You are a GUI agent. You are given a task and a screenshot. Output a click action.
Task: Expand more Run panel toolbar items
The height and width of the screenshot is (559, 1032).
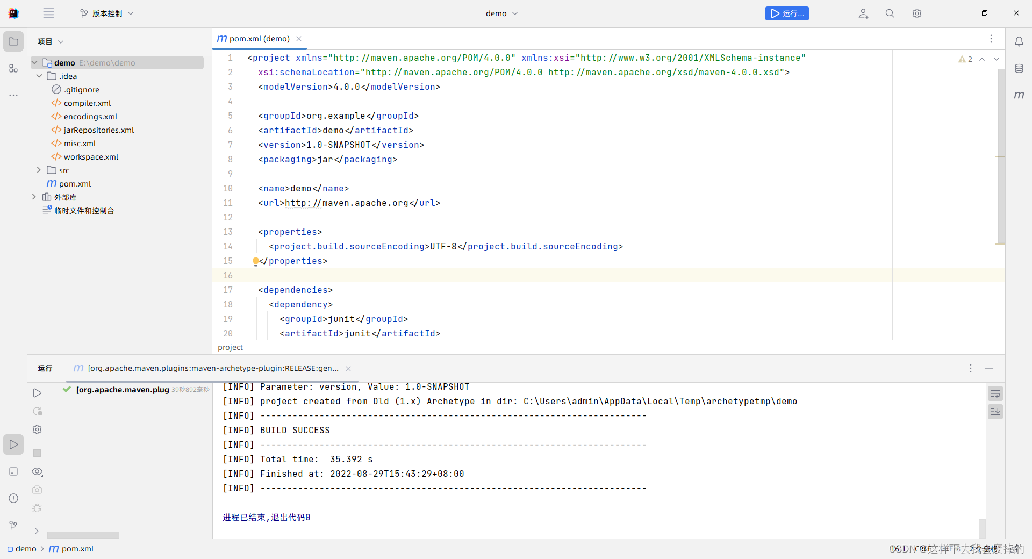click(37, 531)
